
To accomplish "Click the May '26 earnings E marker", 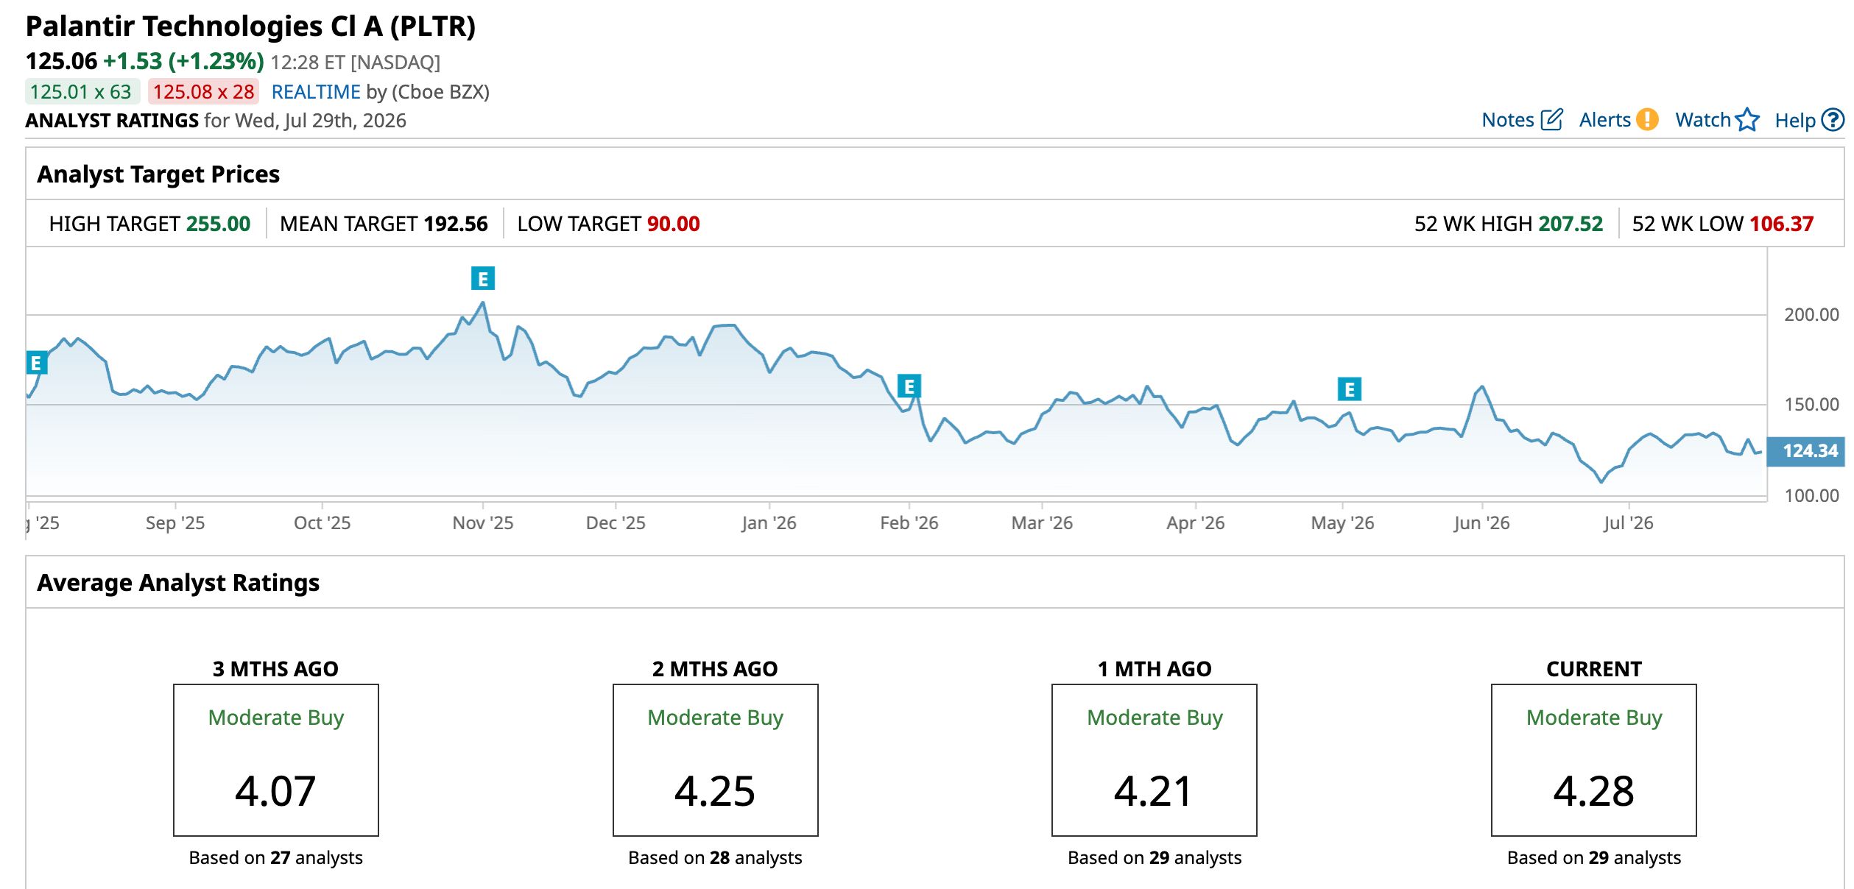I will point(1350,389).
